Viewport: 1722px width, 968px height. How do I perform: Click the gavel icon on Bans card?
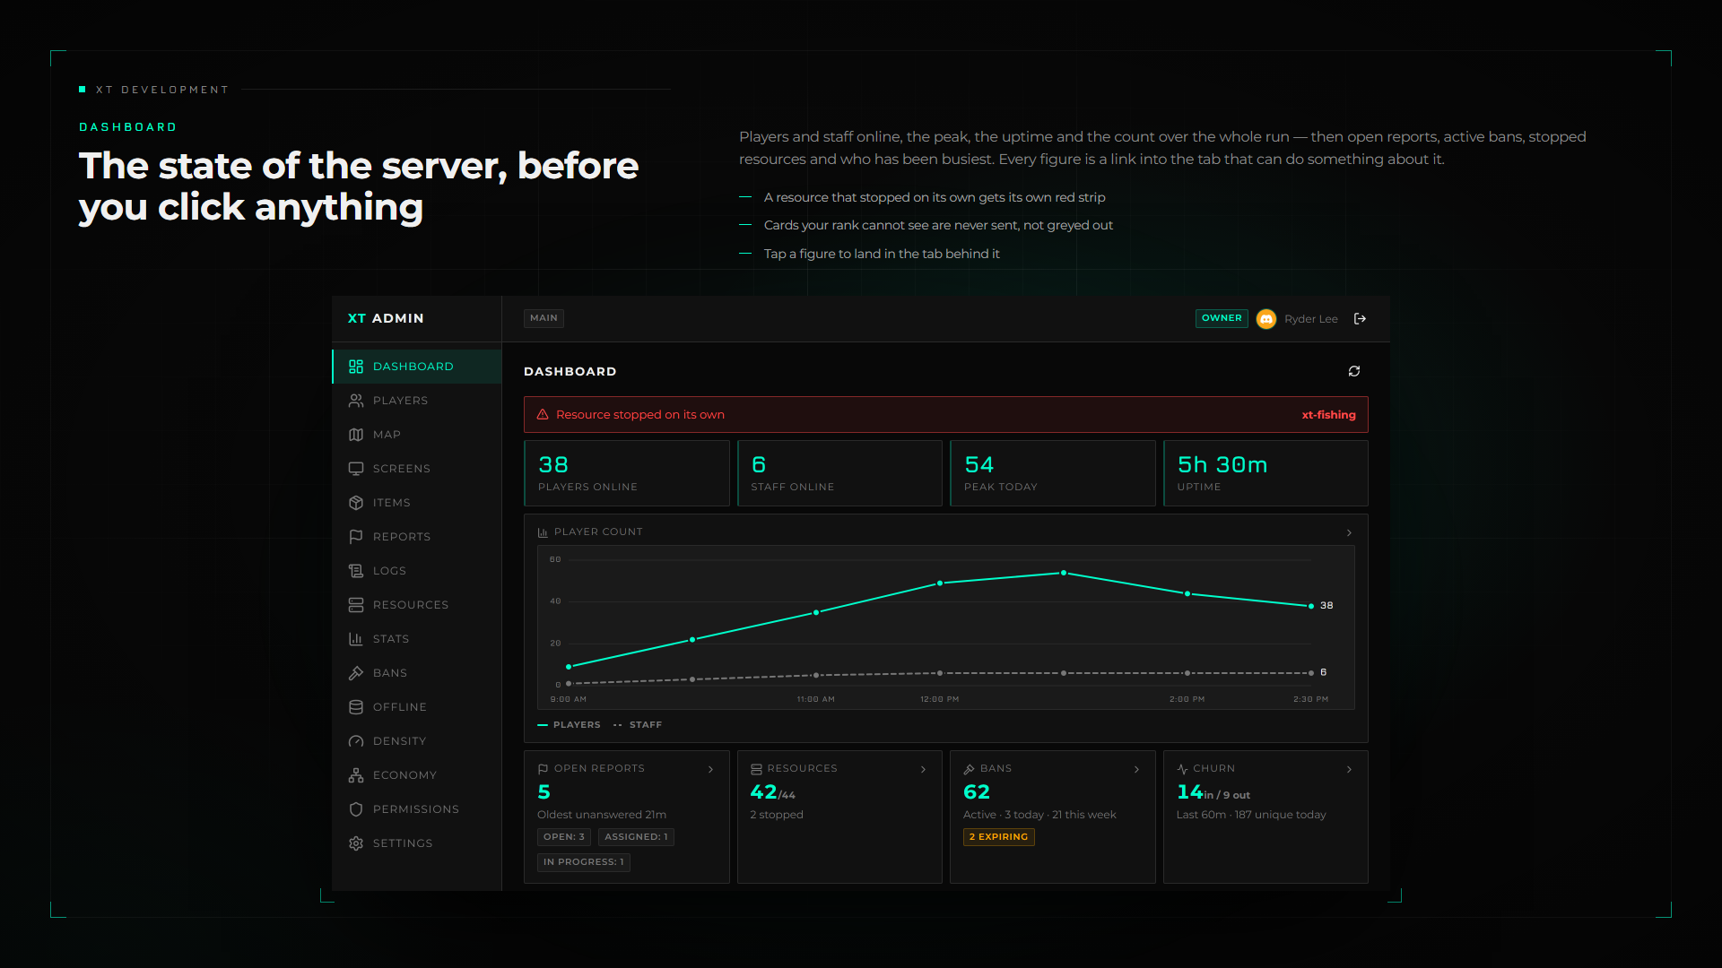point(969,769)
